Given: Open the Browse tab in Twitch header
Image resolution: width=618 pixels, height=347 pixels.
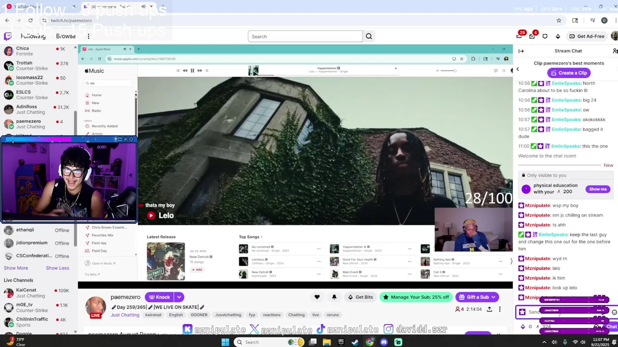Looking at the screenshot, I should coord(66,36).
